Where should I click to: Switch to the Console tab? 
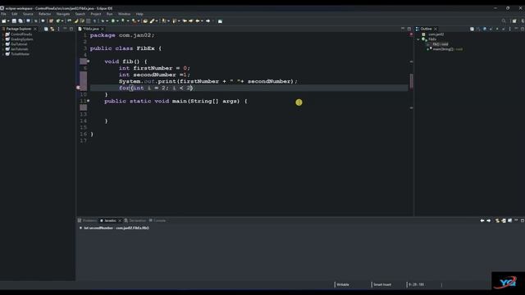157,220
